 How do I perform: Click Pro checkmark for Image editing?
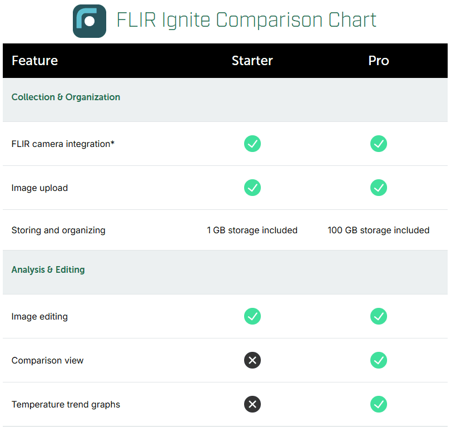pyautogui.click(x=379, y=316)
